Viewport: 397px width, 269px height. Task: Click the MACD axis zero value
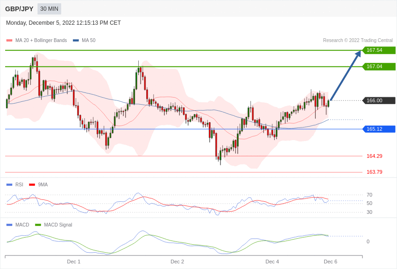368,241
